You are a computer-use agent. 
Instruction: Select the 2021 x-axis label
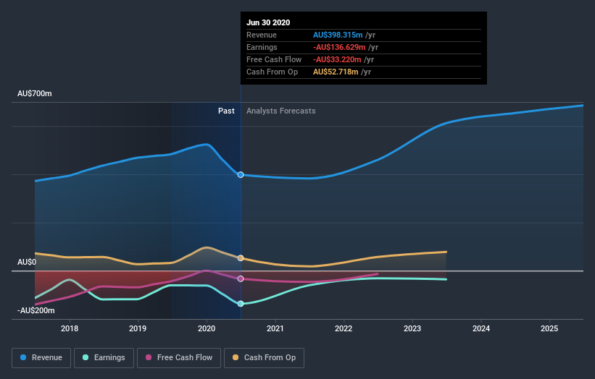[x=275, y=328]
